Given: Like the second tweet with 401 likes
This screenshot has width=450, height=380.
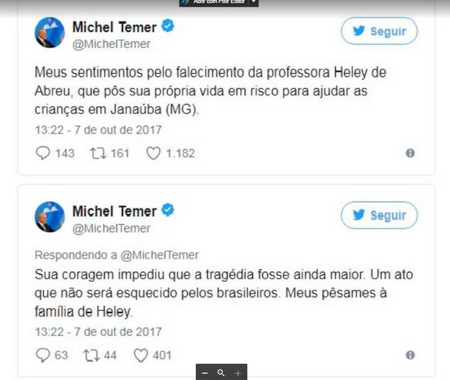Looking at the screenshot, I should tap(141, 355).
